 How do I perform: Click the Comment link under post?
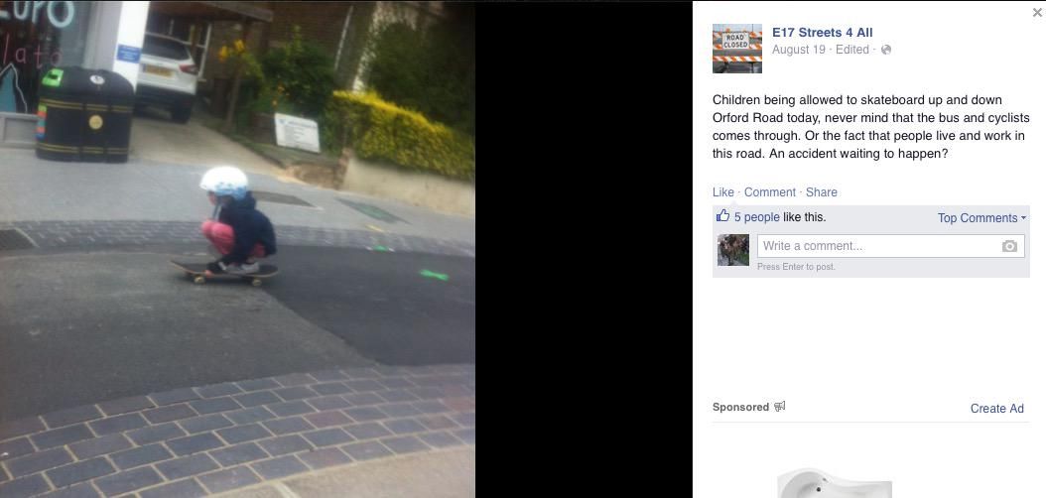point(770,192)
